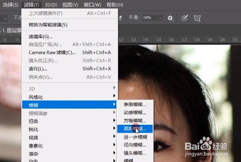The width and height of the screenshot is (241, 162).
Task: Click the greyed 3D submenu entry
Action: click(69, 89)
